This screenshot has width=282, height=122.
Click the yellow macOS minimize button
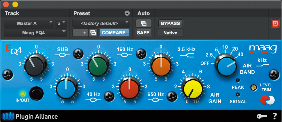point(15,4)
